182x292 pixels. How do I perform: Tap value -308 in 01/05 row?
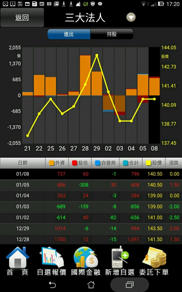[83, 185]
